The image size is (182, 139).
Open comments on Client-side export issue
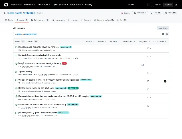pos(149,106)
